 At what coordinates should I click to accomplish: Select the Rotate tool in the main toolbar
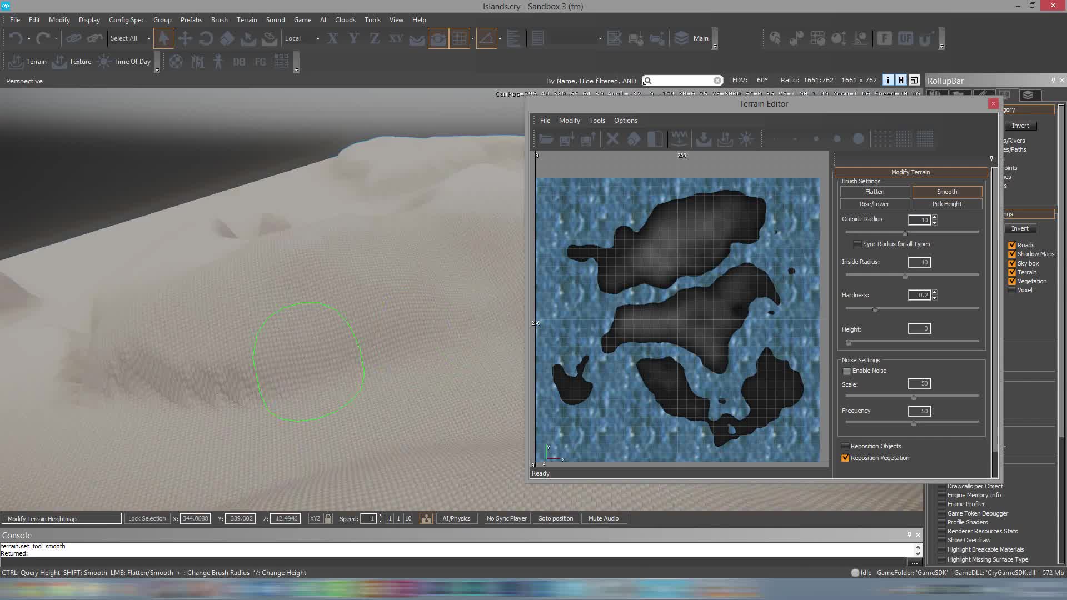click(206, 38)
